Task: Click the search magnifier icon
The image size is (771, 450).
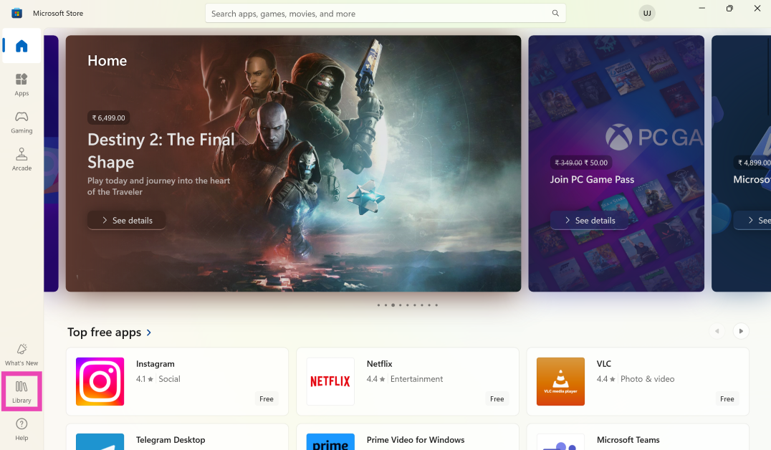Action: tap(555, 14)
